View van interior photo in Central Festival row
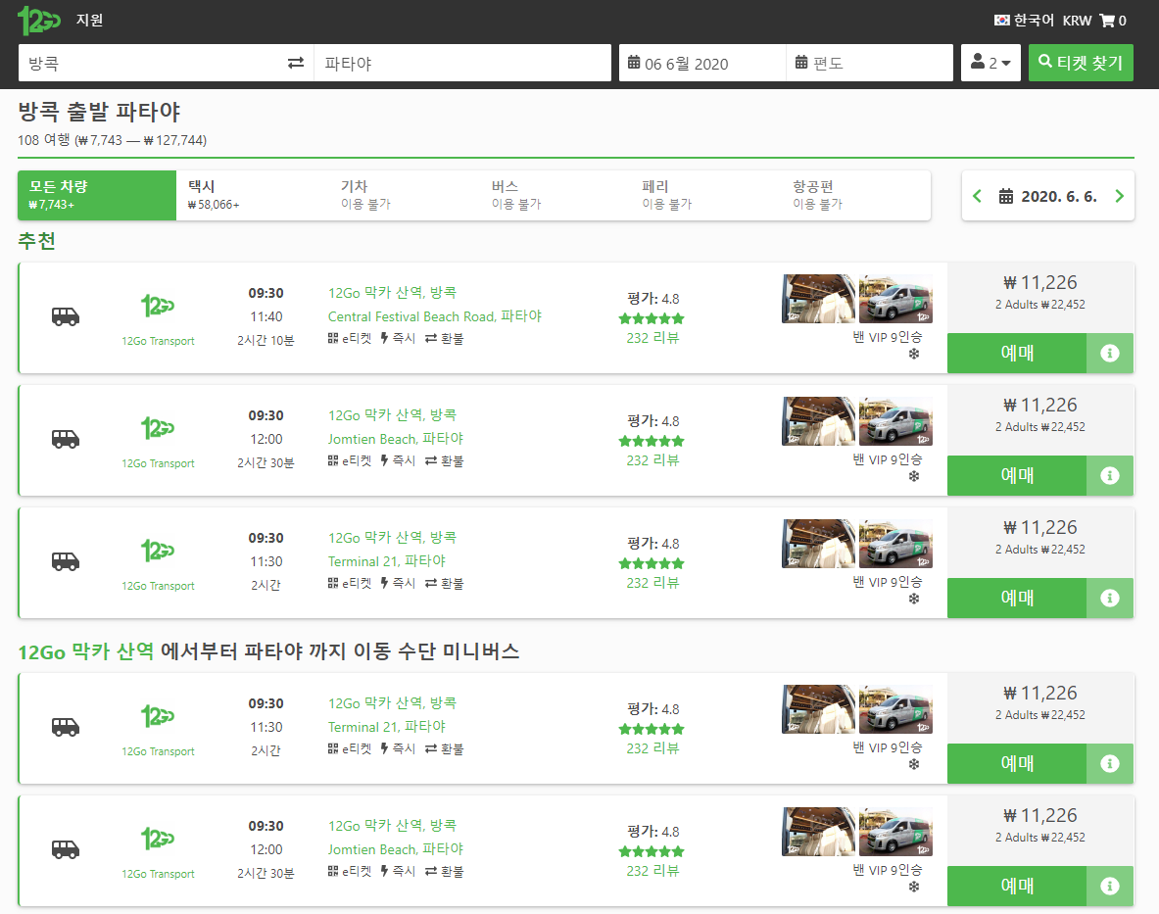The image size is (1159, 914). click(x=818, y=299)
